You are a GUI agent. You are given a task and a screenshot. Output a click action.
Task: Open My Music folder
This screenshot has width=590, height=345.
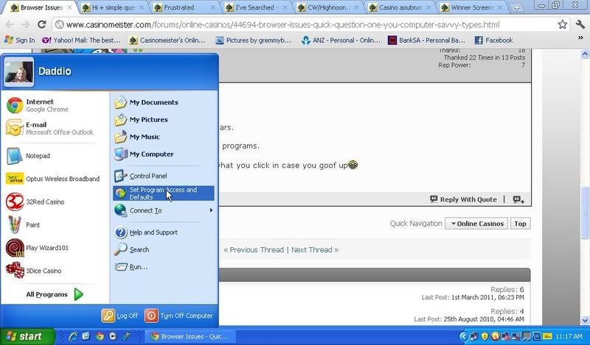[137, 137]
